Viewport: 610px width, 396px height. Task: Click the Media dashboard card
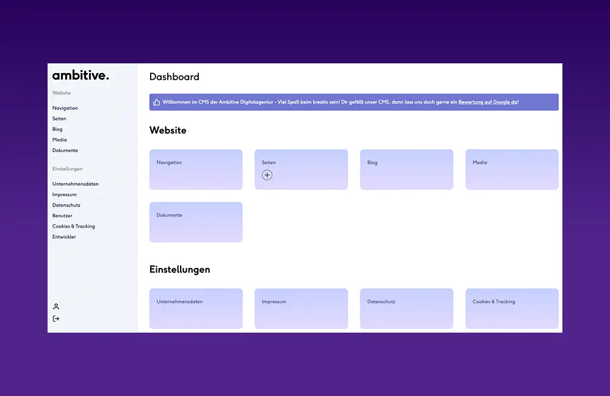point(512,169)
